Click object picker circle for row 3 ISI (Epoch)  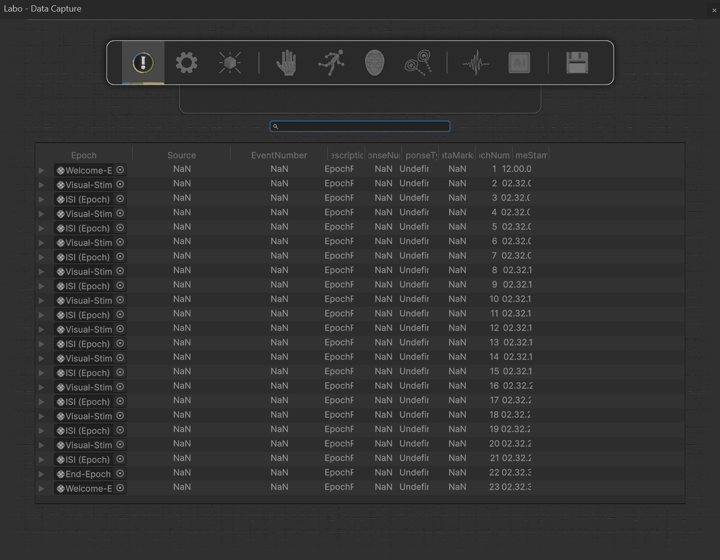[120, 199]
